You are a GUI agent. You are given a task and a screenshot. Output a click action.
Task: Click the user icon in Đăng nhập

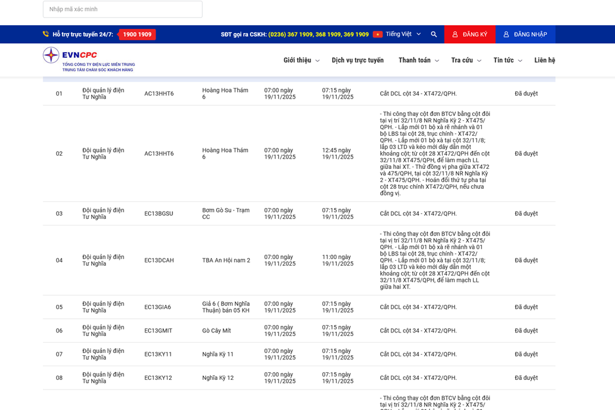point(506,34)
